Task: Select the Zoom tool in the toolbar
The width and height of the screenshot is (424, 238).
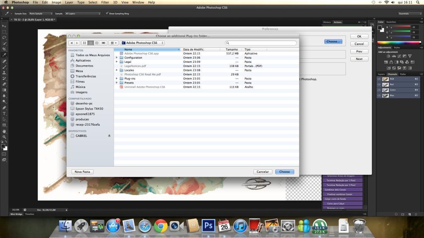Action: point(4,137)
